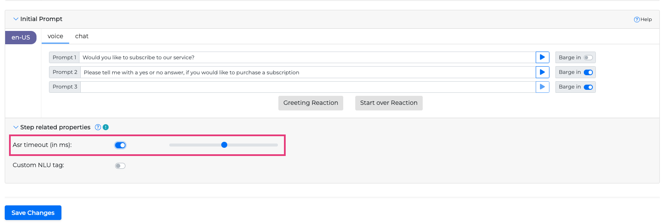This screenshot has height=223, width=665.
Task: Click the Step related properties question mark icon
Action: [x=98, y=127]
